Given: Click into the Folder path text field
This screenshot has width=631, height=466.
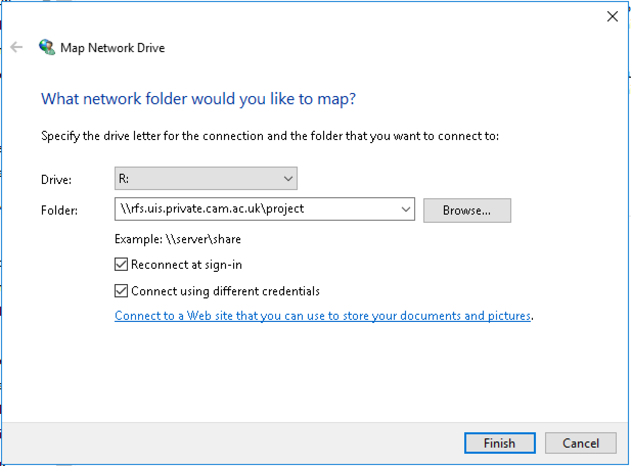Looking at the screenshot, I should 256,209.
